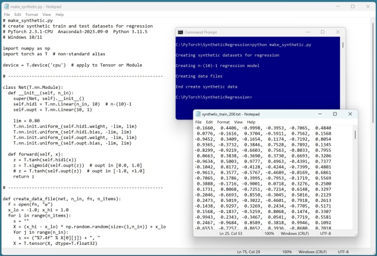Click 'End create synthetic data' in Command Prompt
377x256 pixels.
(x=207, y=87)
